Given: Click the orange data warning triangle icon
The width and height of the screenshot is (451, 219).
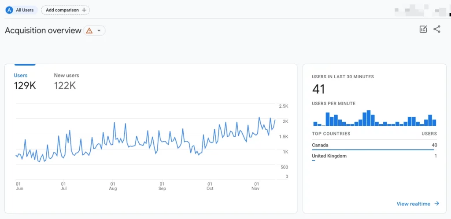Looking at the screenshot, I should point(89,31).
